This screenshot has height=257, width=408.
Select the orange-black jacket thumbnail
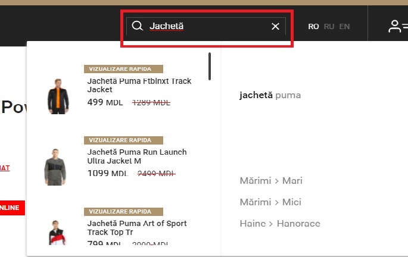point(58,96)
